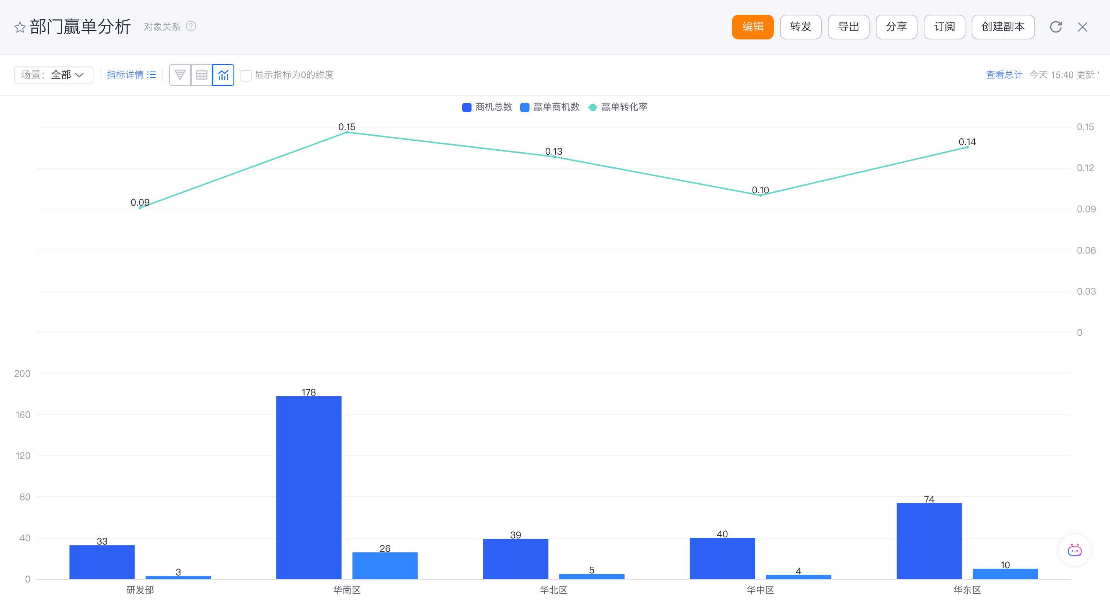Screen dimensions: 1110x610
Task: Select the combined bar-line chart view icon
Action: [x=223, y=75]
